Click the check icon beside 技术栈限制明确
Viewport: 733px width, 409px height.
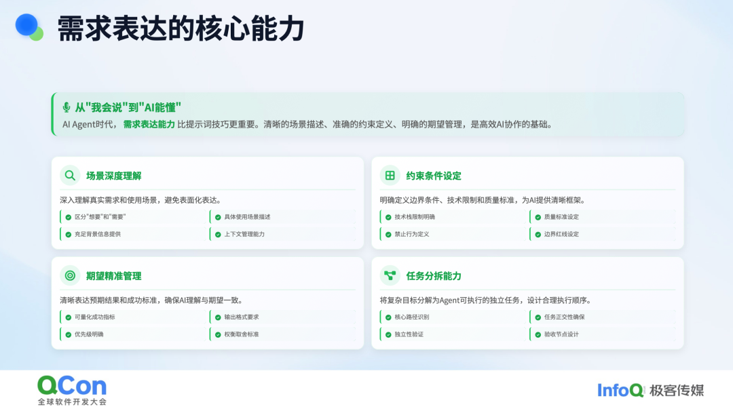pos(388,217)
